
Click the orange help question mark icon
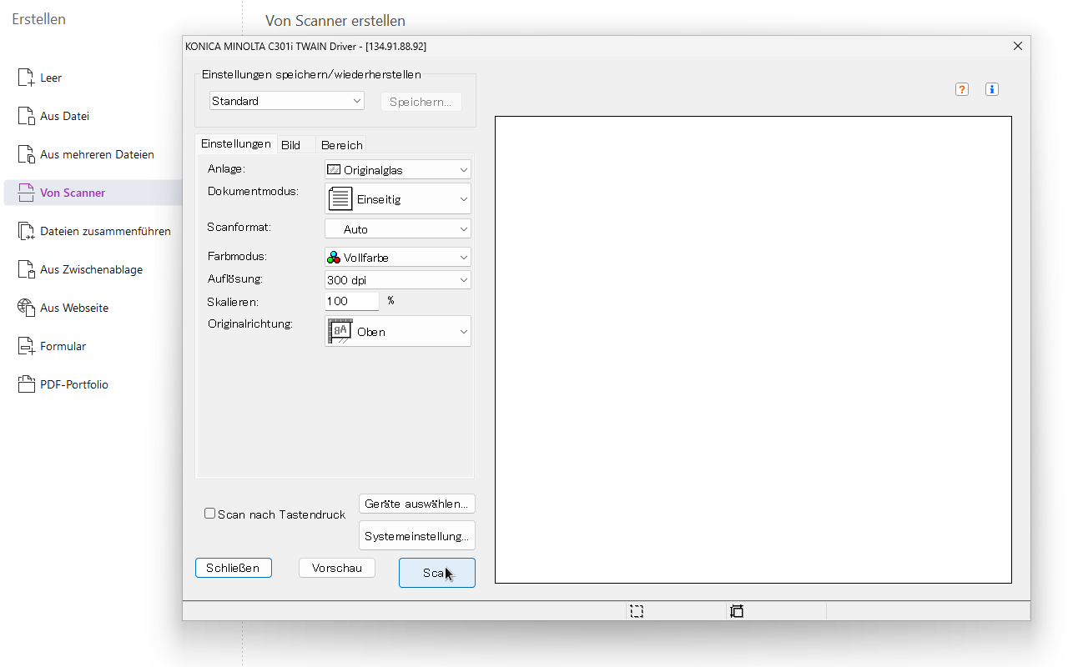point(962,89)
